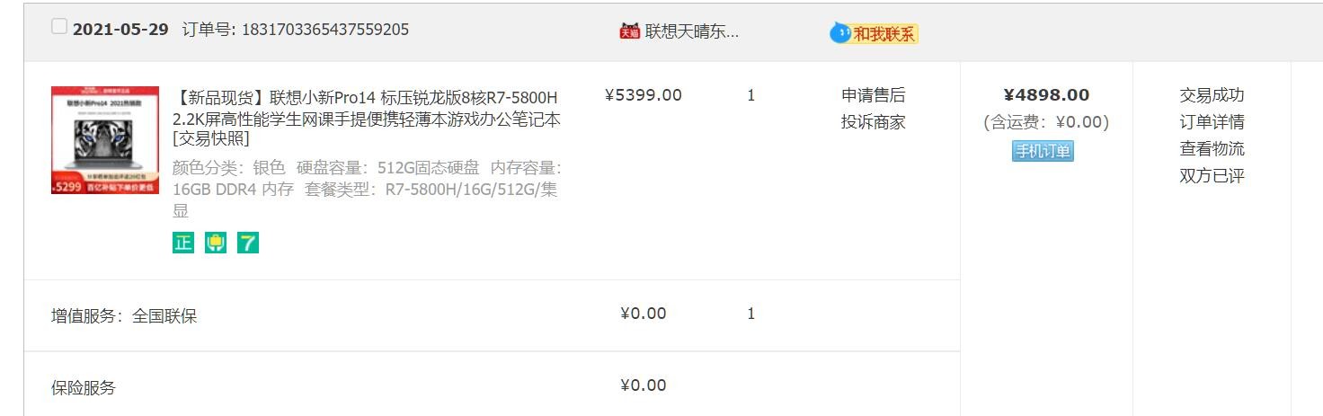Open 订单详情 order details

[1212, 122]
